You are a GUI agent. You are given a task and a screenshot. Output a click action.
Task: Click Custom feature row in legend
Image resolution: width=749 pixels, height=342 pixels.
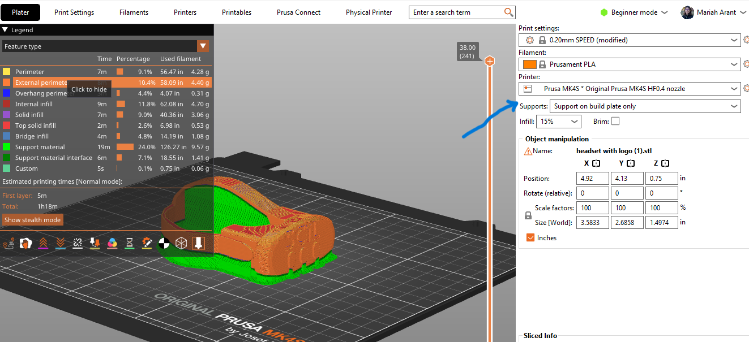coord(106,168)
